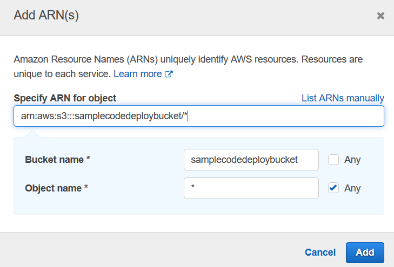Close the Add ARN(s) dialog

[x=380, y=16]
